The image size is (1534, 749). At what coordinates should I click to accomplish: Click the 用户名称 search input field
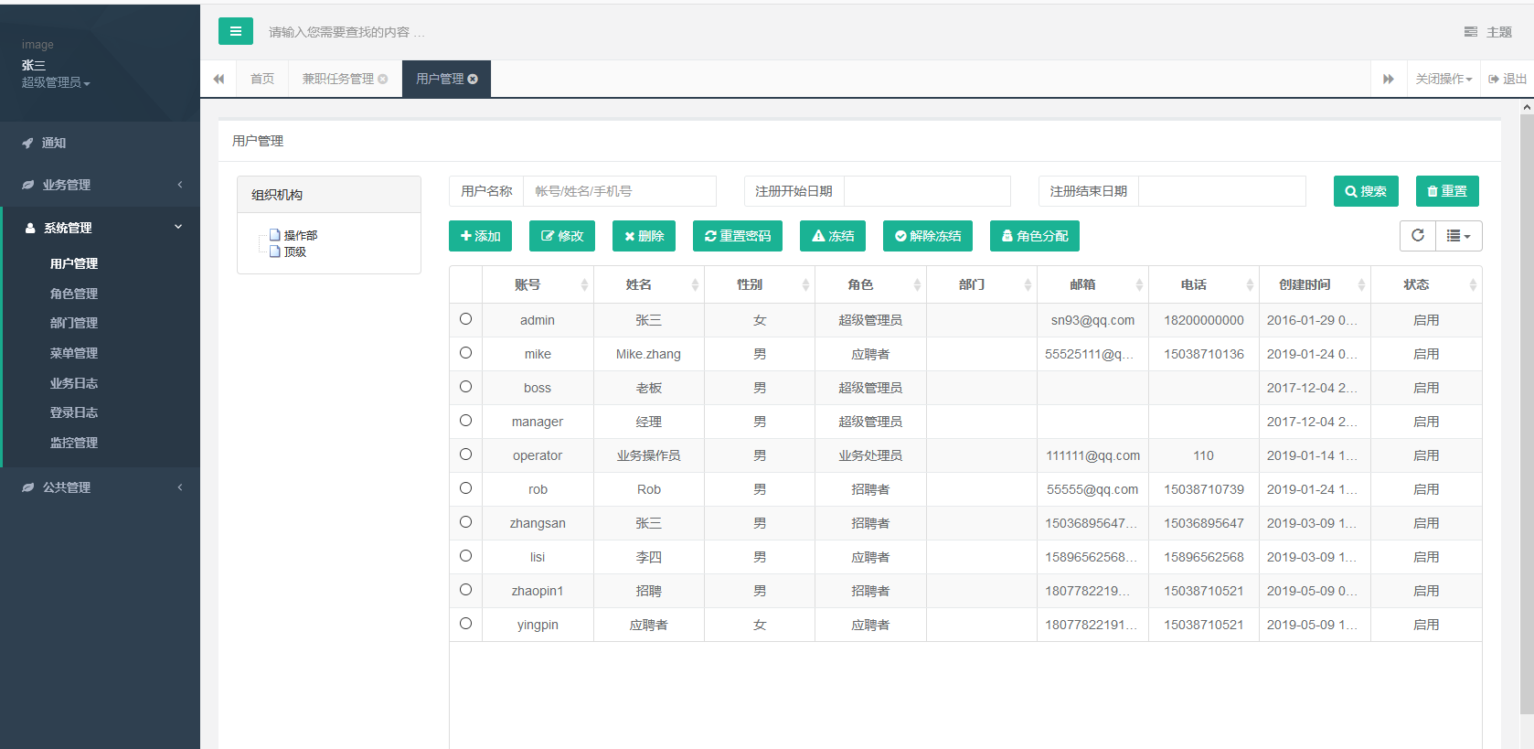point(619,191)
